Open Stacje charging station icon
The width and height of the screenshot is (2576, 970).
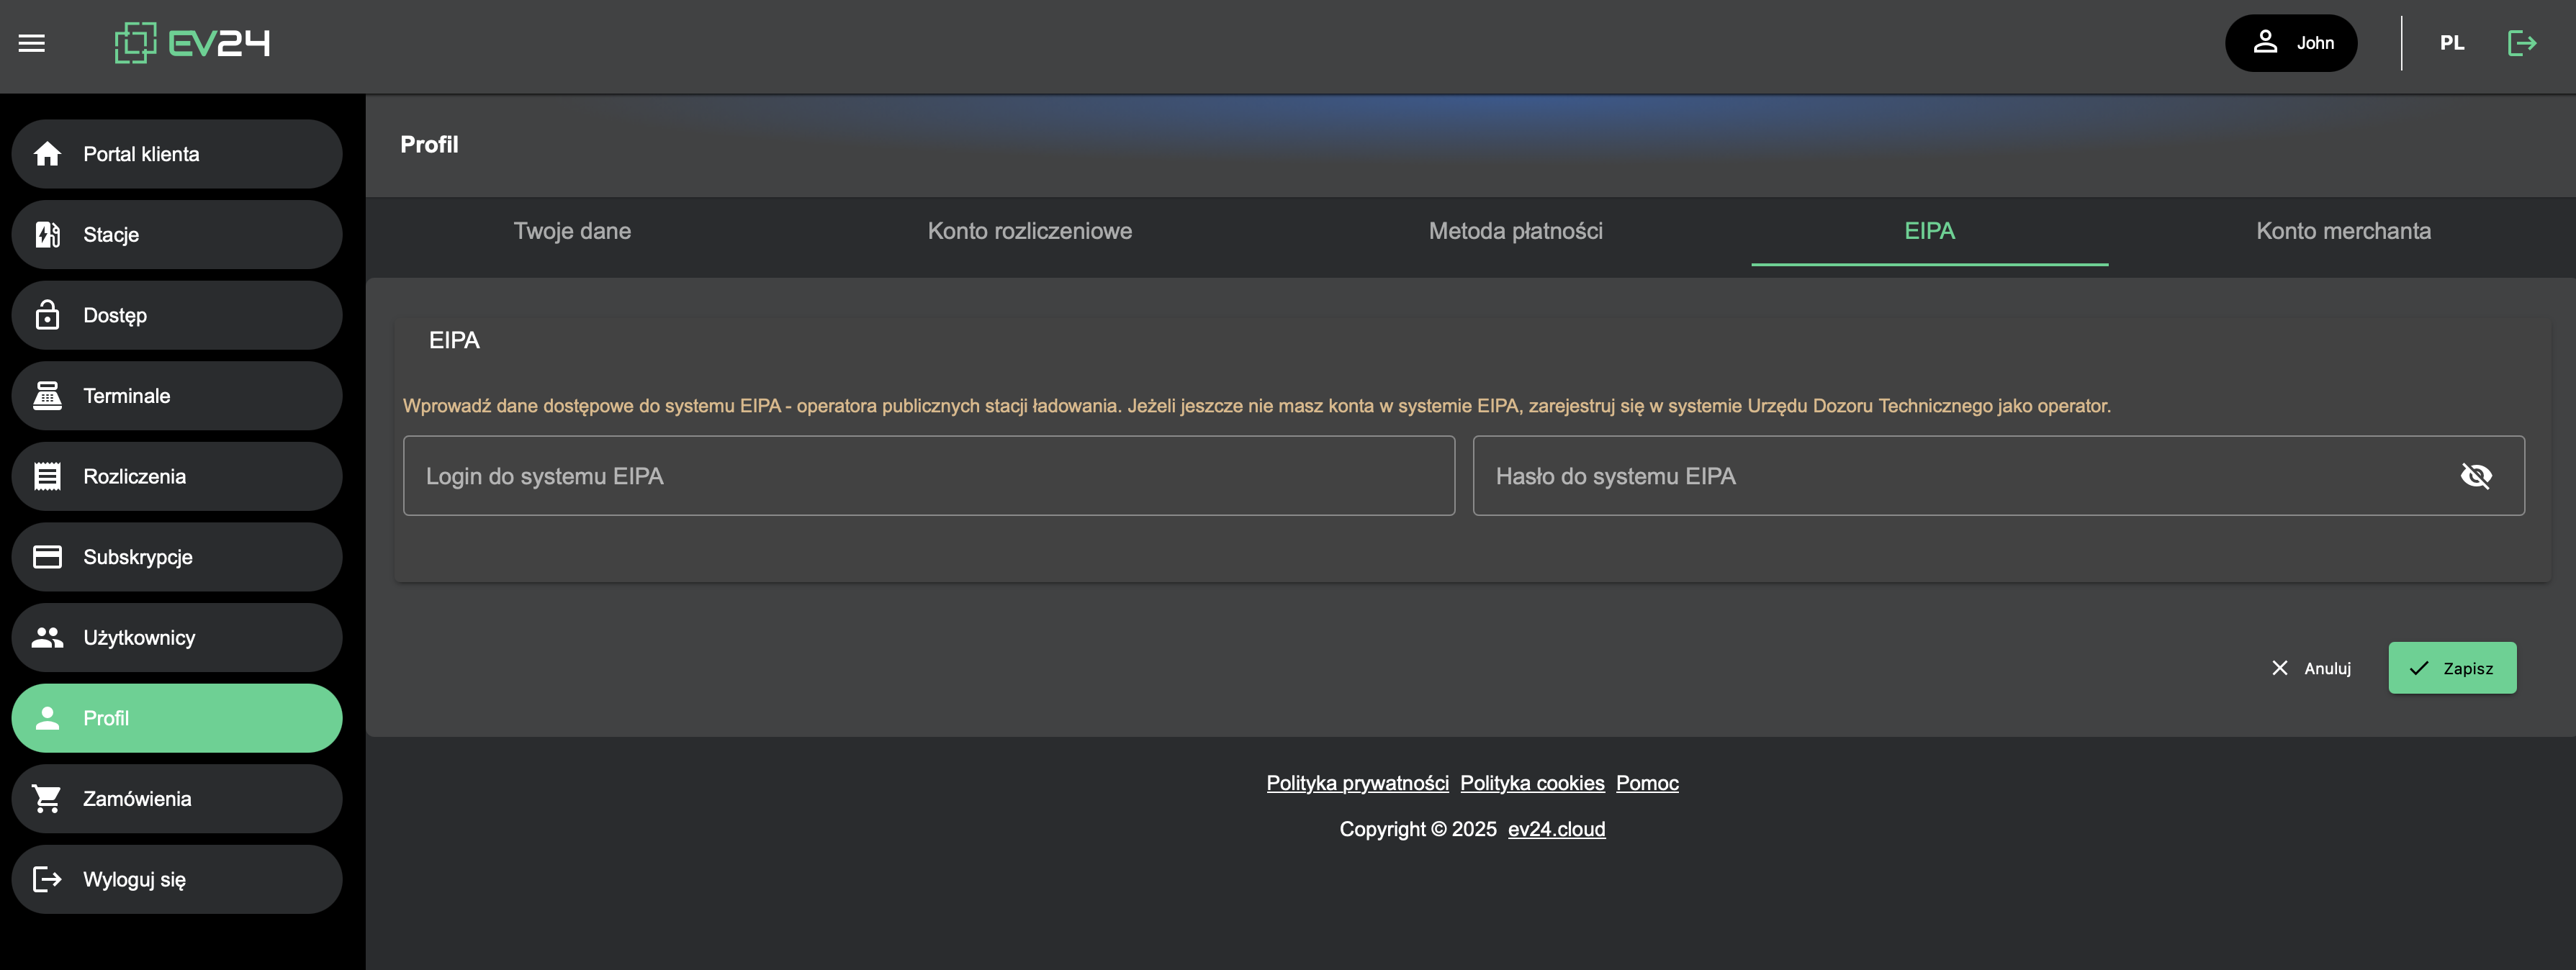tap(48, 235)
